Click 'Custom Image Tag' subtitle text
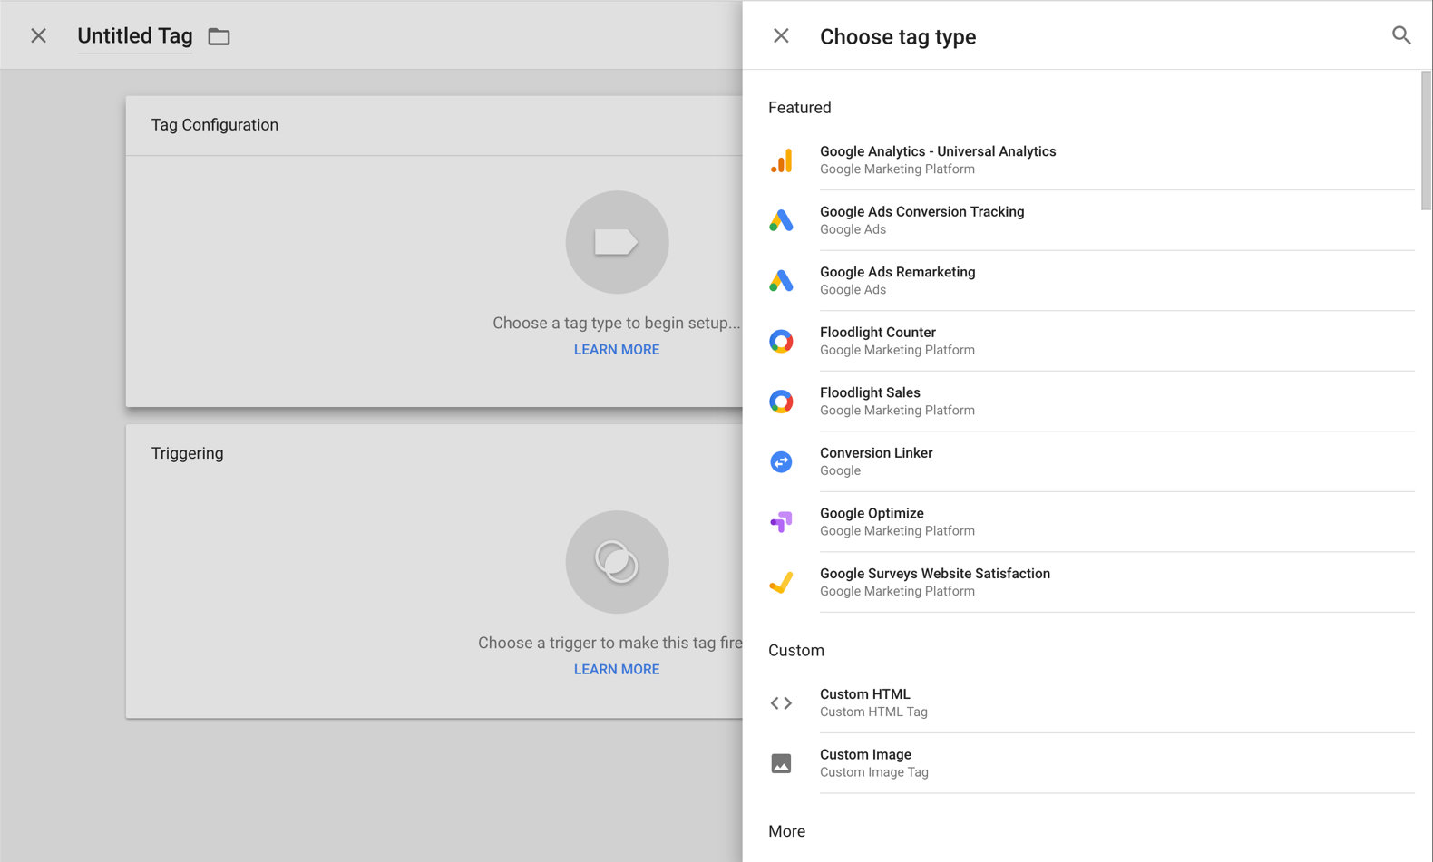The image size is (1433, 862). click(874, 772)
